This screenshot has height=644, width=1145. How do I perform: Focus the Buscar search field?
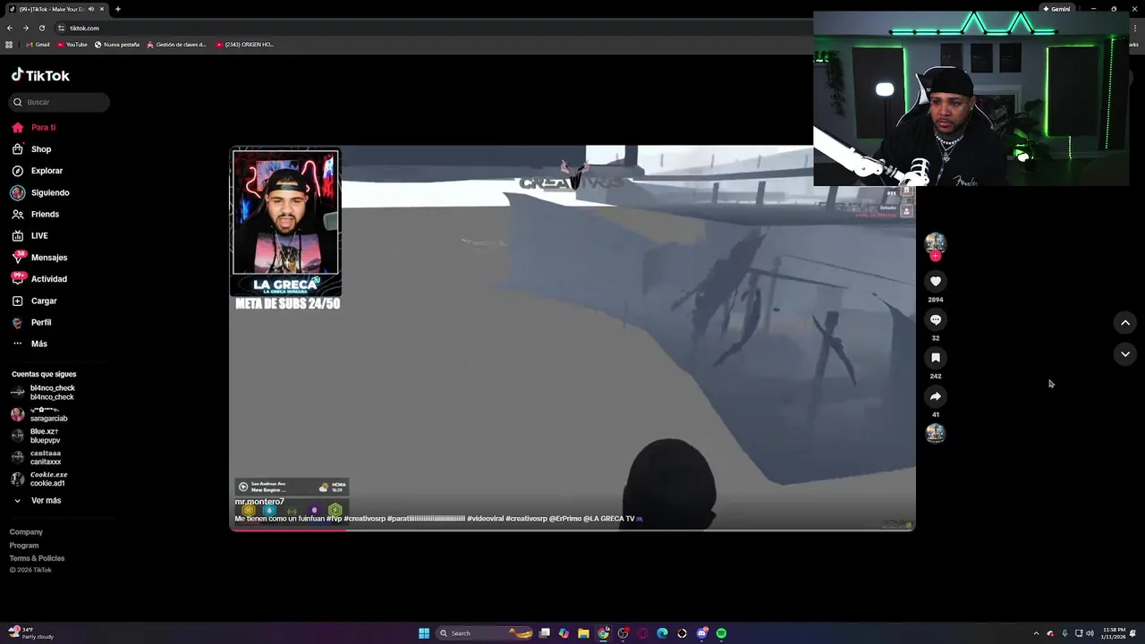pyautogui.click(x=59, y=102)
